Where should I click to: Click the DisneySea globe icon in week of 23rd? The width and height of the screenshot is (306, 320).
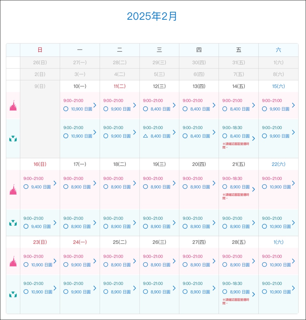[13, 294]
